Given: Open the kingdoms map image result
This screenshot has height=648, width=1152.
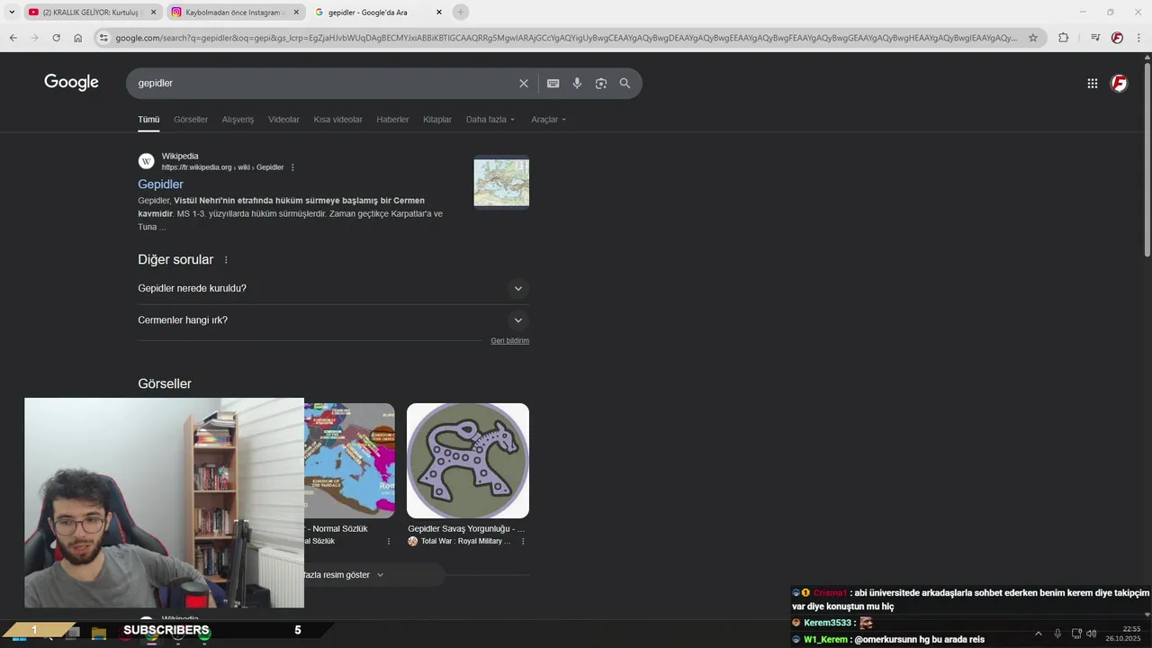Looking at the screenshot, I should tap(349, 461).
